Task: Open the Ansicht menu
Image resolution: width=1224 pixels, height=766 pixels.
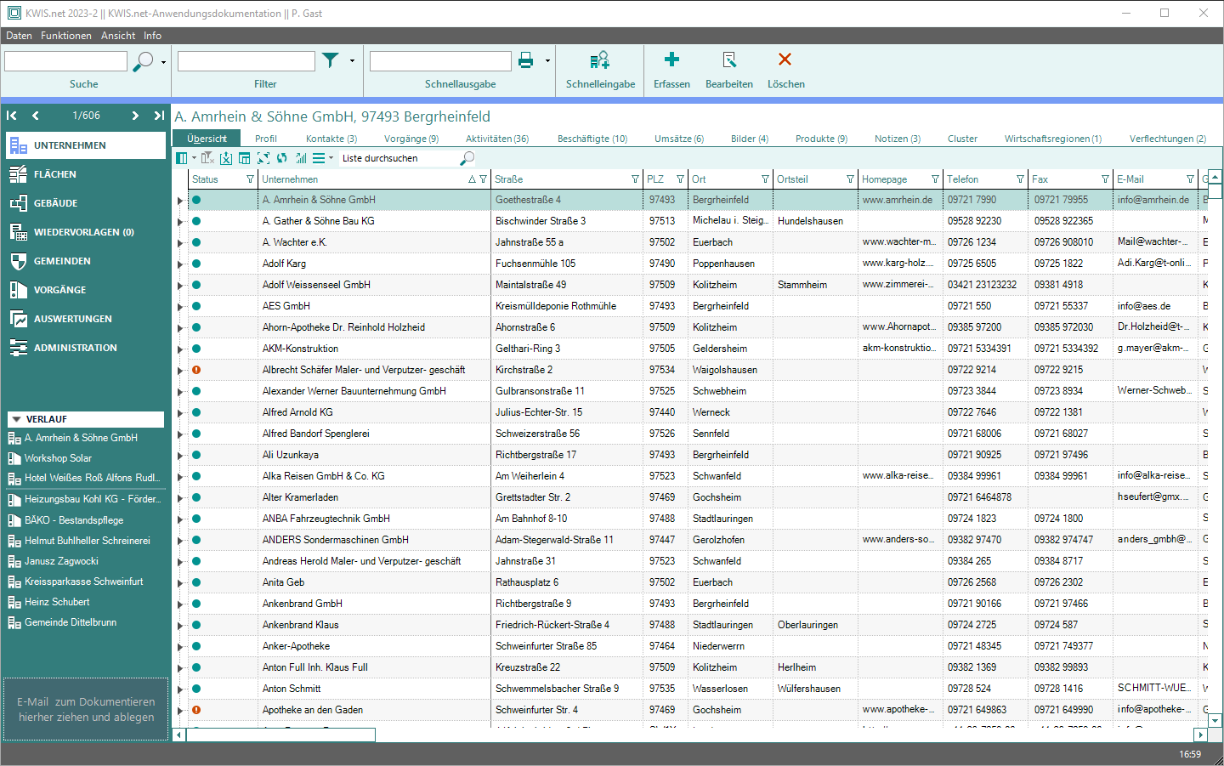Action: coord(118,36)
